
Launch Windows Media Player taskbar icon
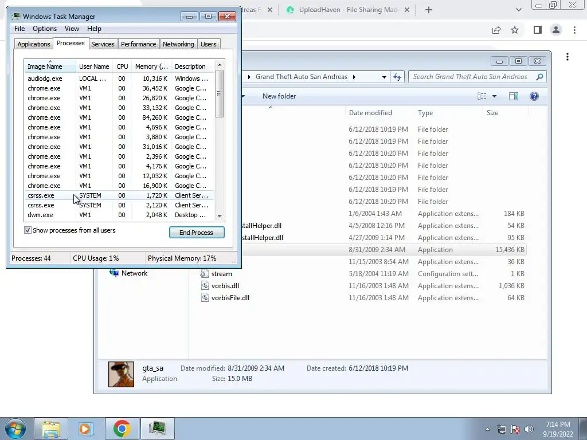[85, 429]
